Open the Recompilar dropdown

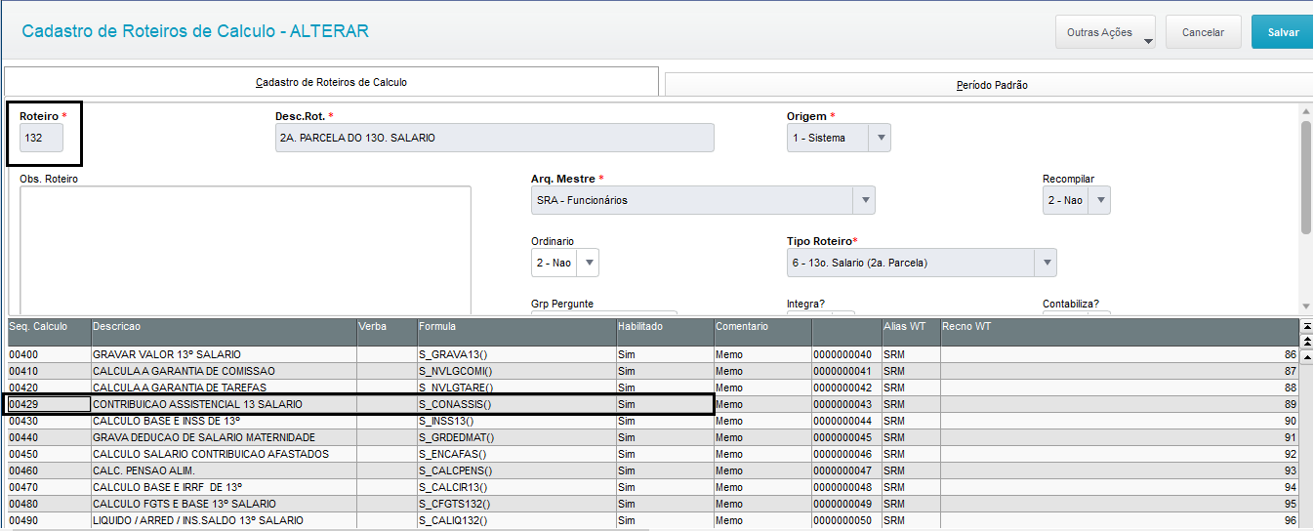tap(1100, 200)
